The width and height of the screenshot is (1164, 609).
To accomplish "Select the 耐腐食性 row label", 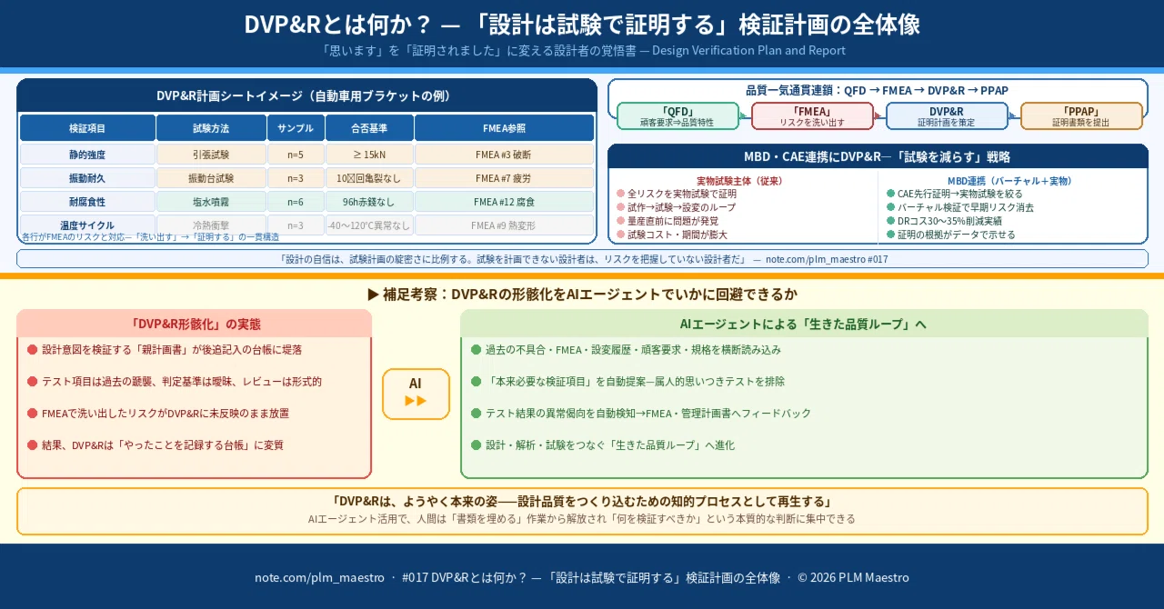I will point(87,202).
